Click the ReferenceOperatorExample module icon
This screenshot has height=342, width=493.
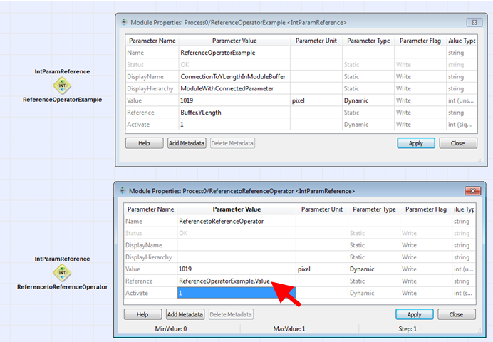(x=63, y=85)
